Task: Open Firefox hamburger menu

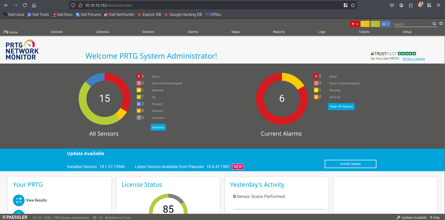Action: [x=439, y=5]
